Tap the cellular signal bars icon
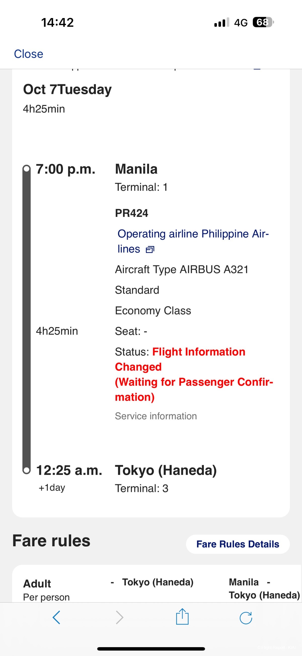The image size is (302, 656). [x=221, y=22]
